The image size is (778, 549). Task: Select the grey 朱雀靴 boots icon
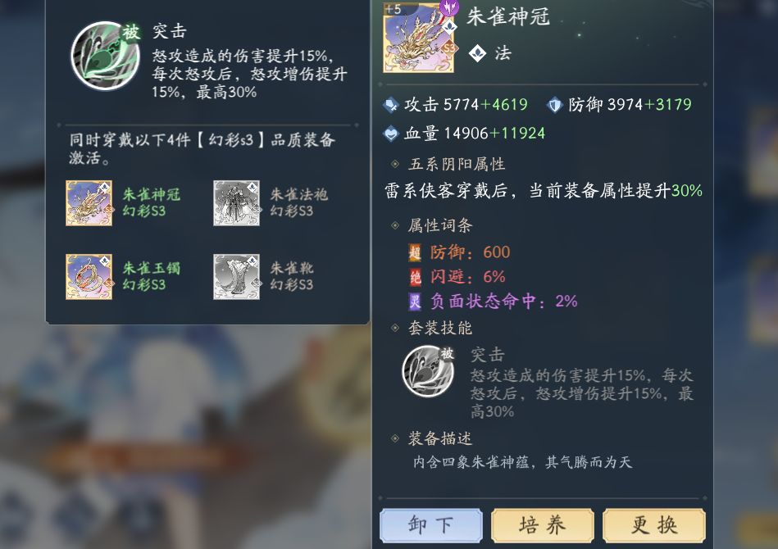click(236, 277)
